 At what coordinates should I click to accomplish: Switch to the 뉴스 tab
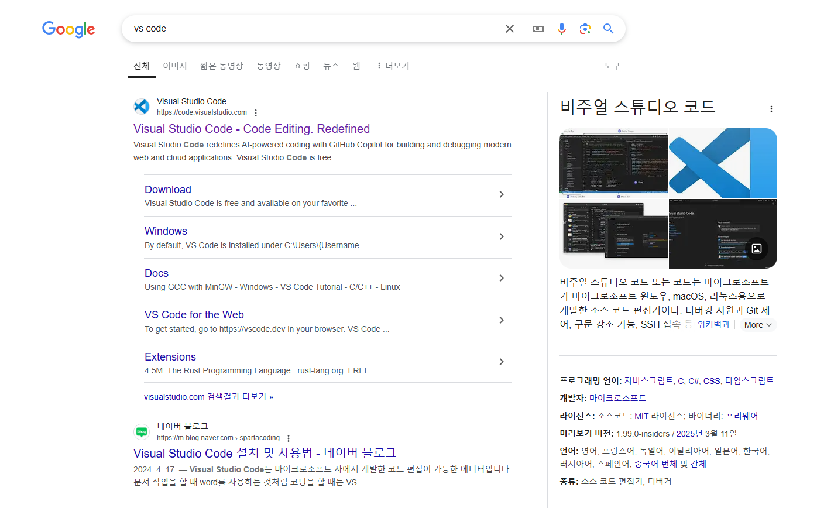tap(331, 66)
